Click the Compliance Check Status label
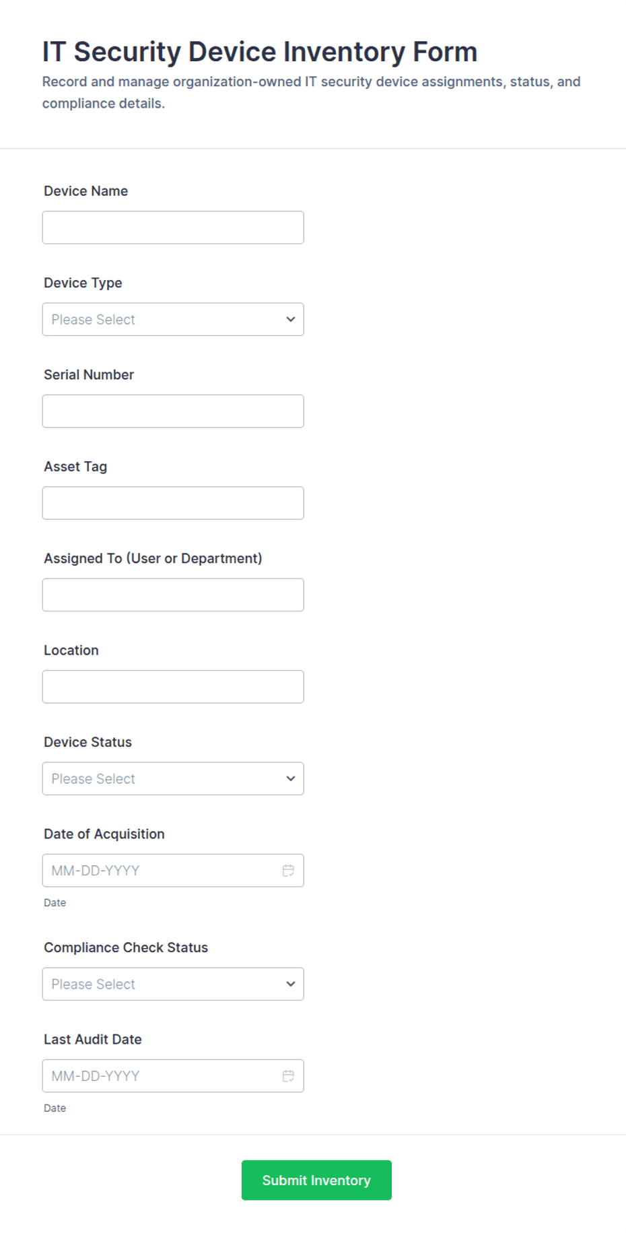The height and width of the screenshot is (1233, 626). pos(126,947)
